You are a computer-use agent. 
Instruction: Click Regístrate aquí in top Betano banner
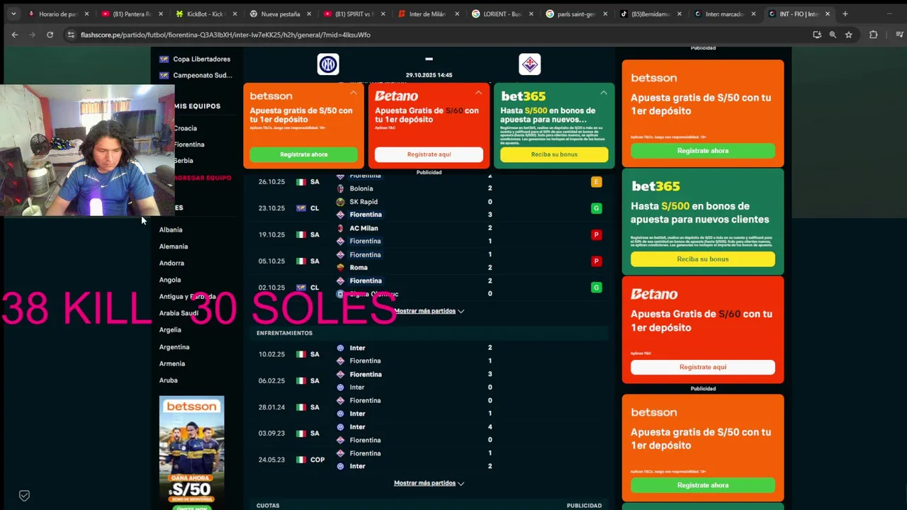click(429, 154)
